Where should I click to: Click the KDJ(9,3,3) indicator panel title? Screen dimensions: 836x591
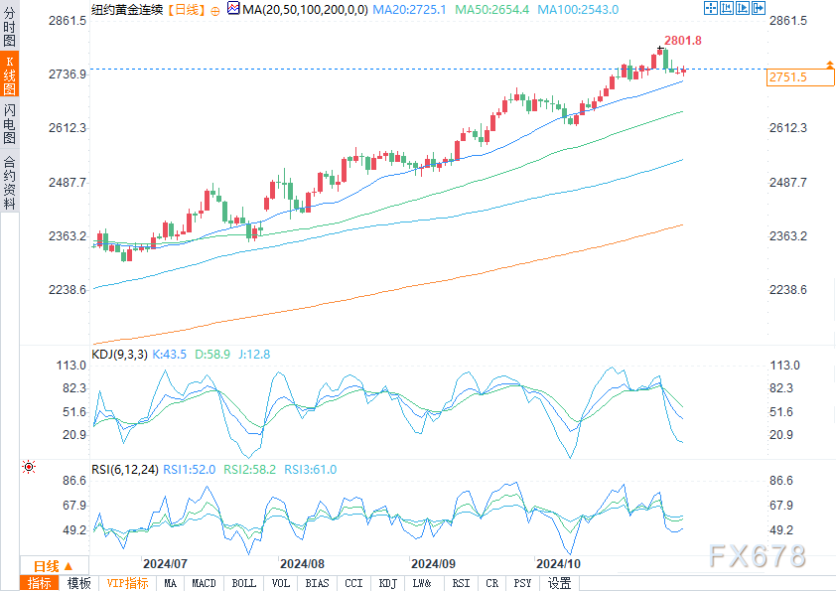click(x=119, y=354)
